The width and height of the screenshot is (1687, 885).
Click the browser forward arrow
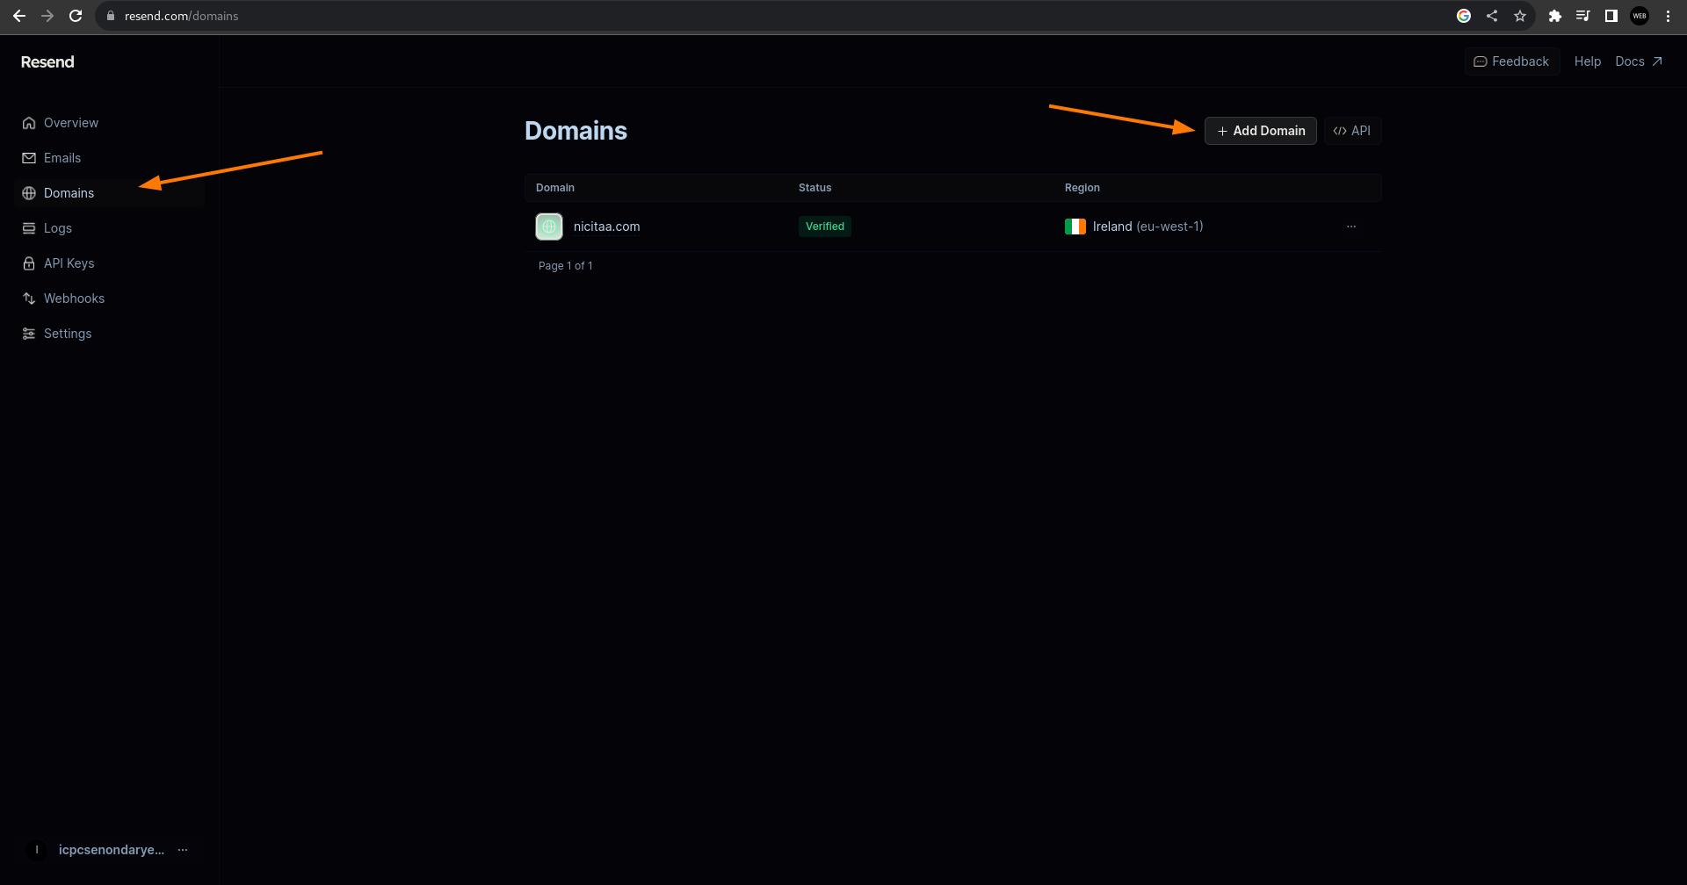coord(47,16)
